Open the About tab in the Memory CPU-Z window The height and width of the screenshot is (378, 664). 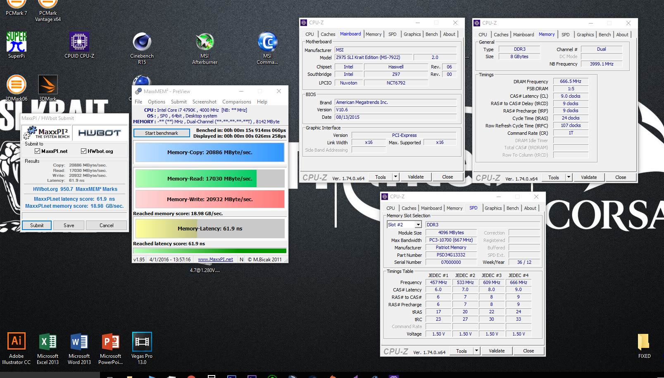622,35
